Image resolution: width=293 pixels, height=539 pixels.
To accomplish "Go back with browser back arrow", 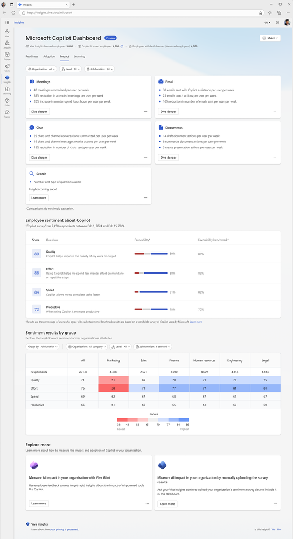I will pos(4,12).
